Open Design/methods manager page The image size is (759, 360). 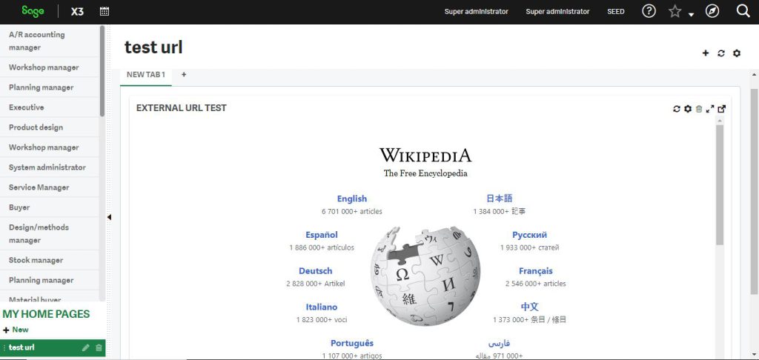(50, 234)
